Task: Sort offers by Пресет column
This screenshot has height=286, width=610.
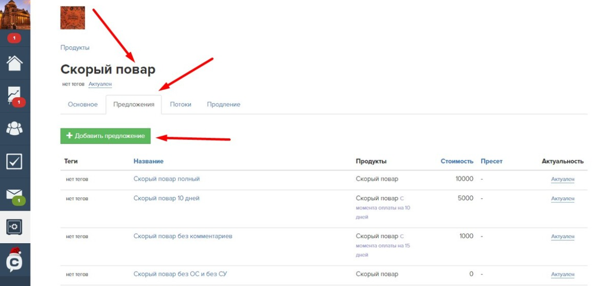Action: 492,161
